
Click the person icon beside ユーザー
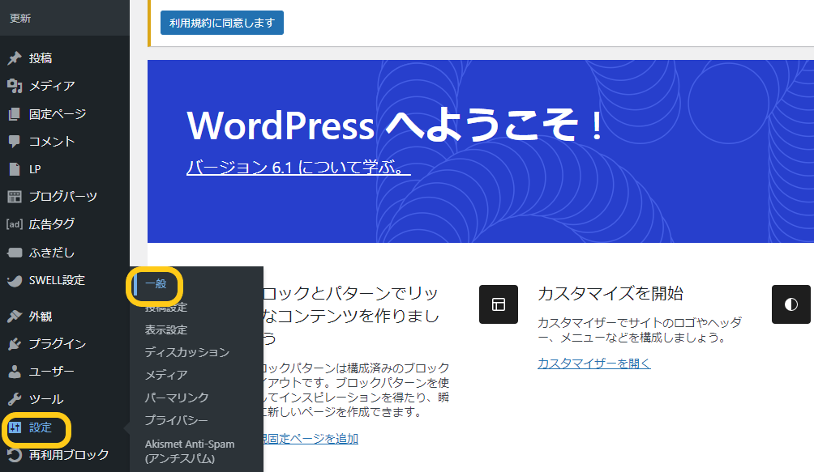pos(15,372)
